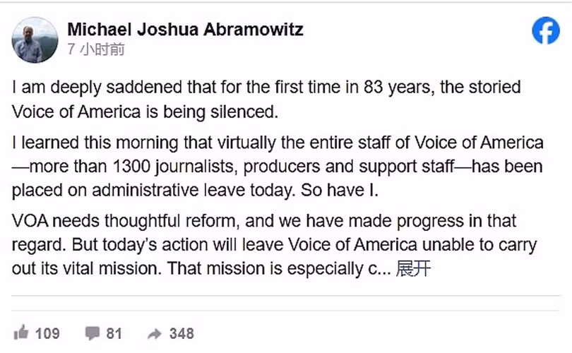Click the share arrow icon
The width and height of the screenshot is (572, 353).
pos(155,333)
